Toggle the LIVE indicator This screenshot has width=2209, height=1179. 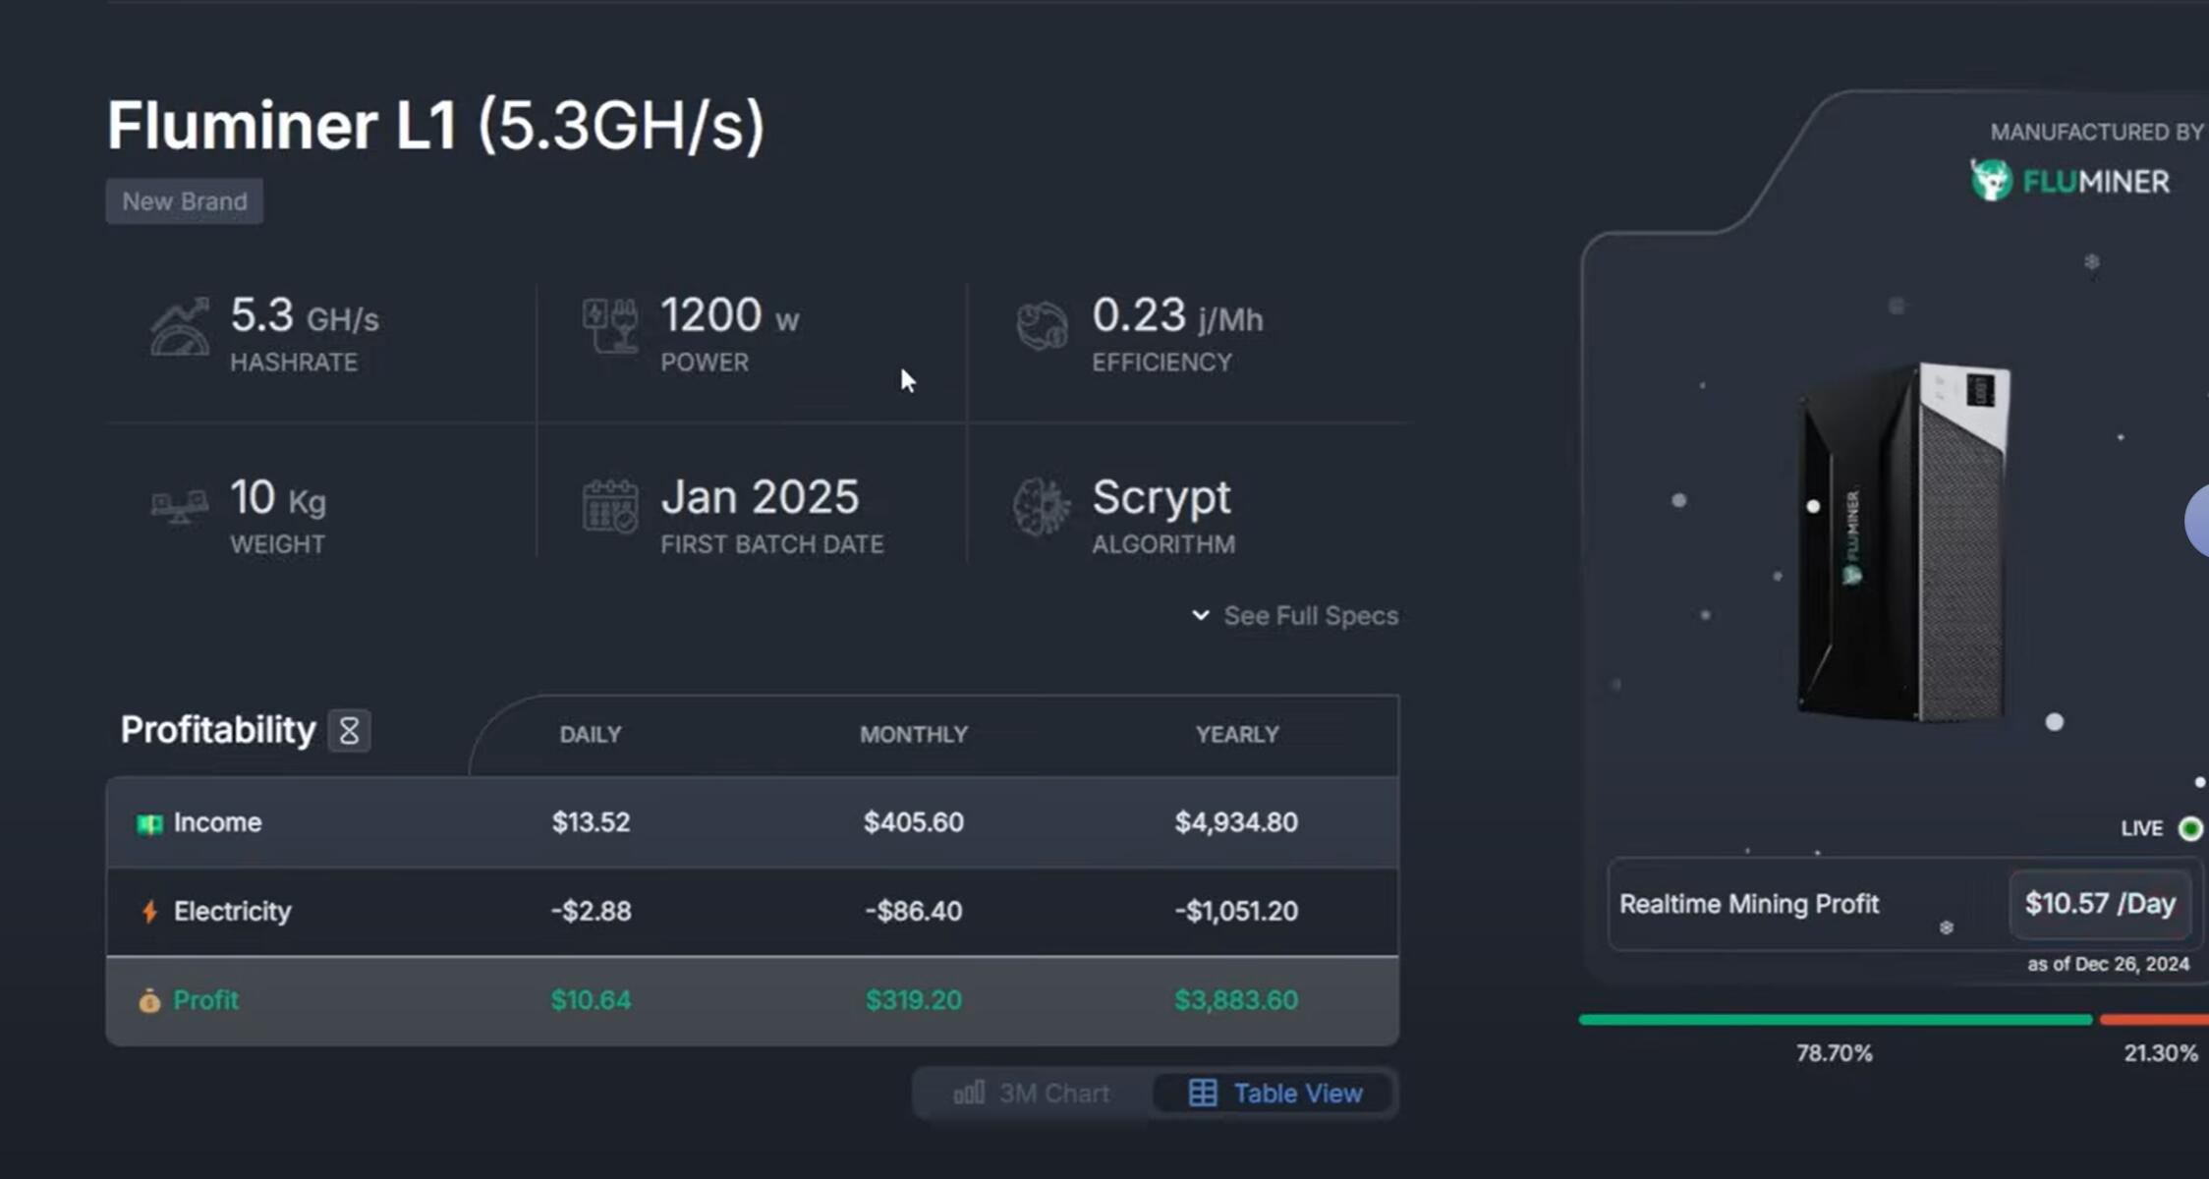(x=2191, y=828)
